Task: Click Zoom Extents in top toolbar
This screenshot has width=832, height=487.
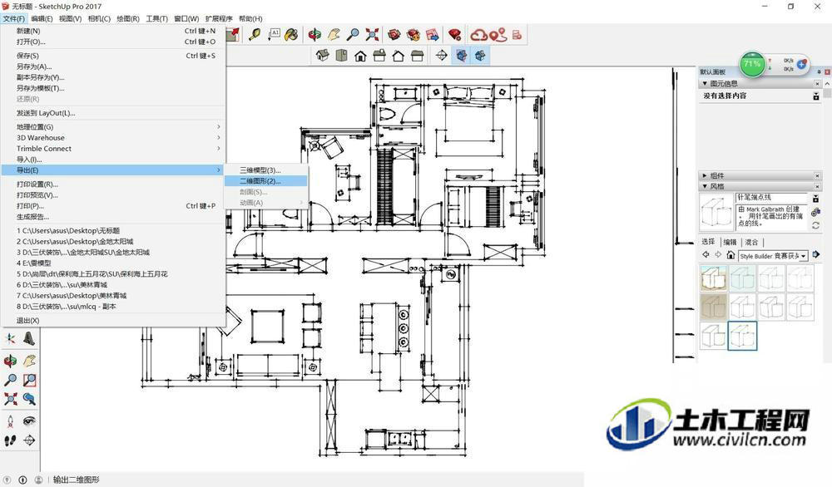Action: 373,35
